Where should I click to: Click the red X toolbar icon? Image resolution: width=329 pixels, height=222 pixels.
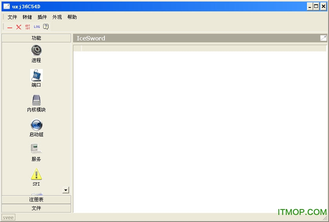tap(19, 27)
